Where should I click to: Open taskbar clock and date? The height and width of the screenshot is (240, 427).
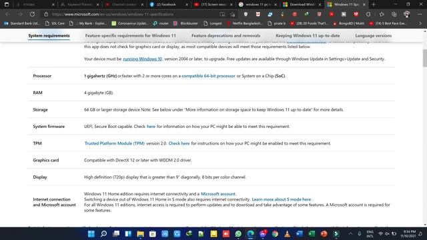pyautogui.click(x=408, y=234)
